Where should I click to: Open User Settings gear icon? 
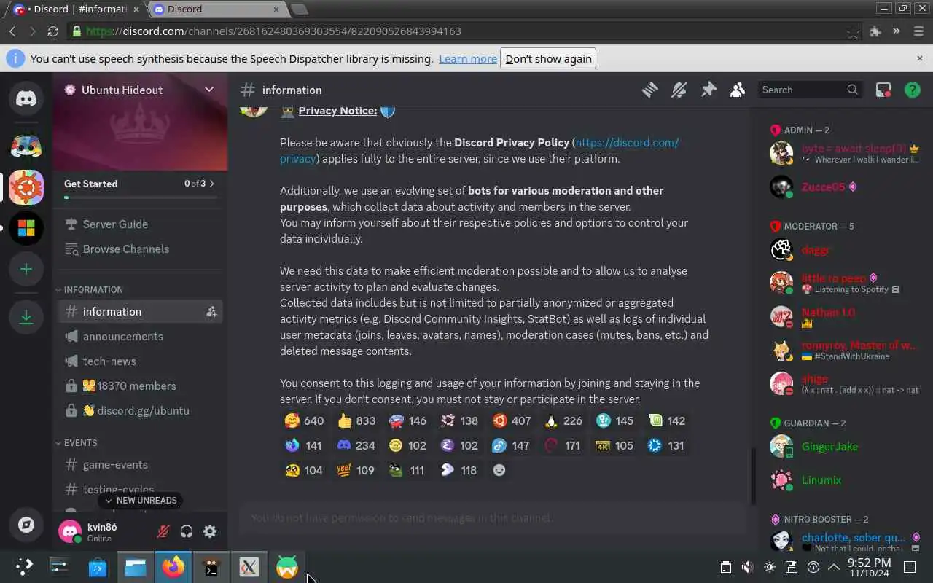pos(210,531)
